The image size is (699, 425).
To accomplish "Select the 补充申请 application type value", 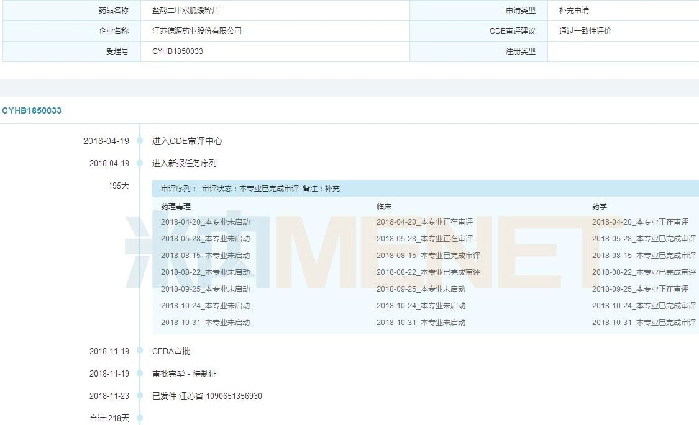I will tap(573, 11).
